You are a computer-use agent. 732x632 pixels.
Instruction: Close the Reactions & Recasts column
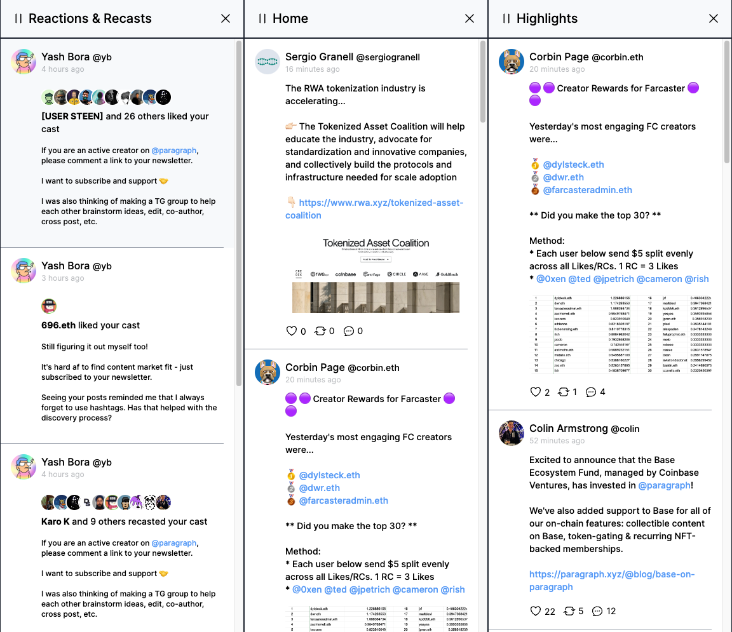point(226,18)
